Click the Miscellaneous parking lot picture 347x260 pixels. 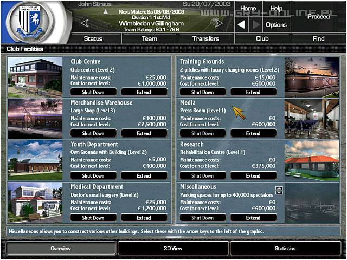point(312,202)
